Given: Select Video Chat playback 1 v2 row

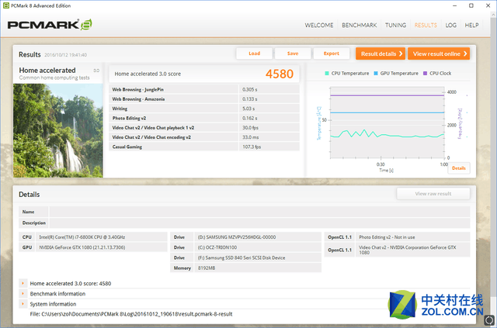Looking at the screenshot, I should pos(204,128).
